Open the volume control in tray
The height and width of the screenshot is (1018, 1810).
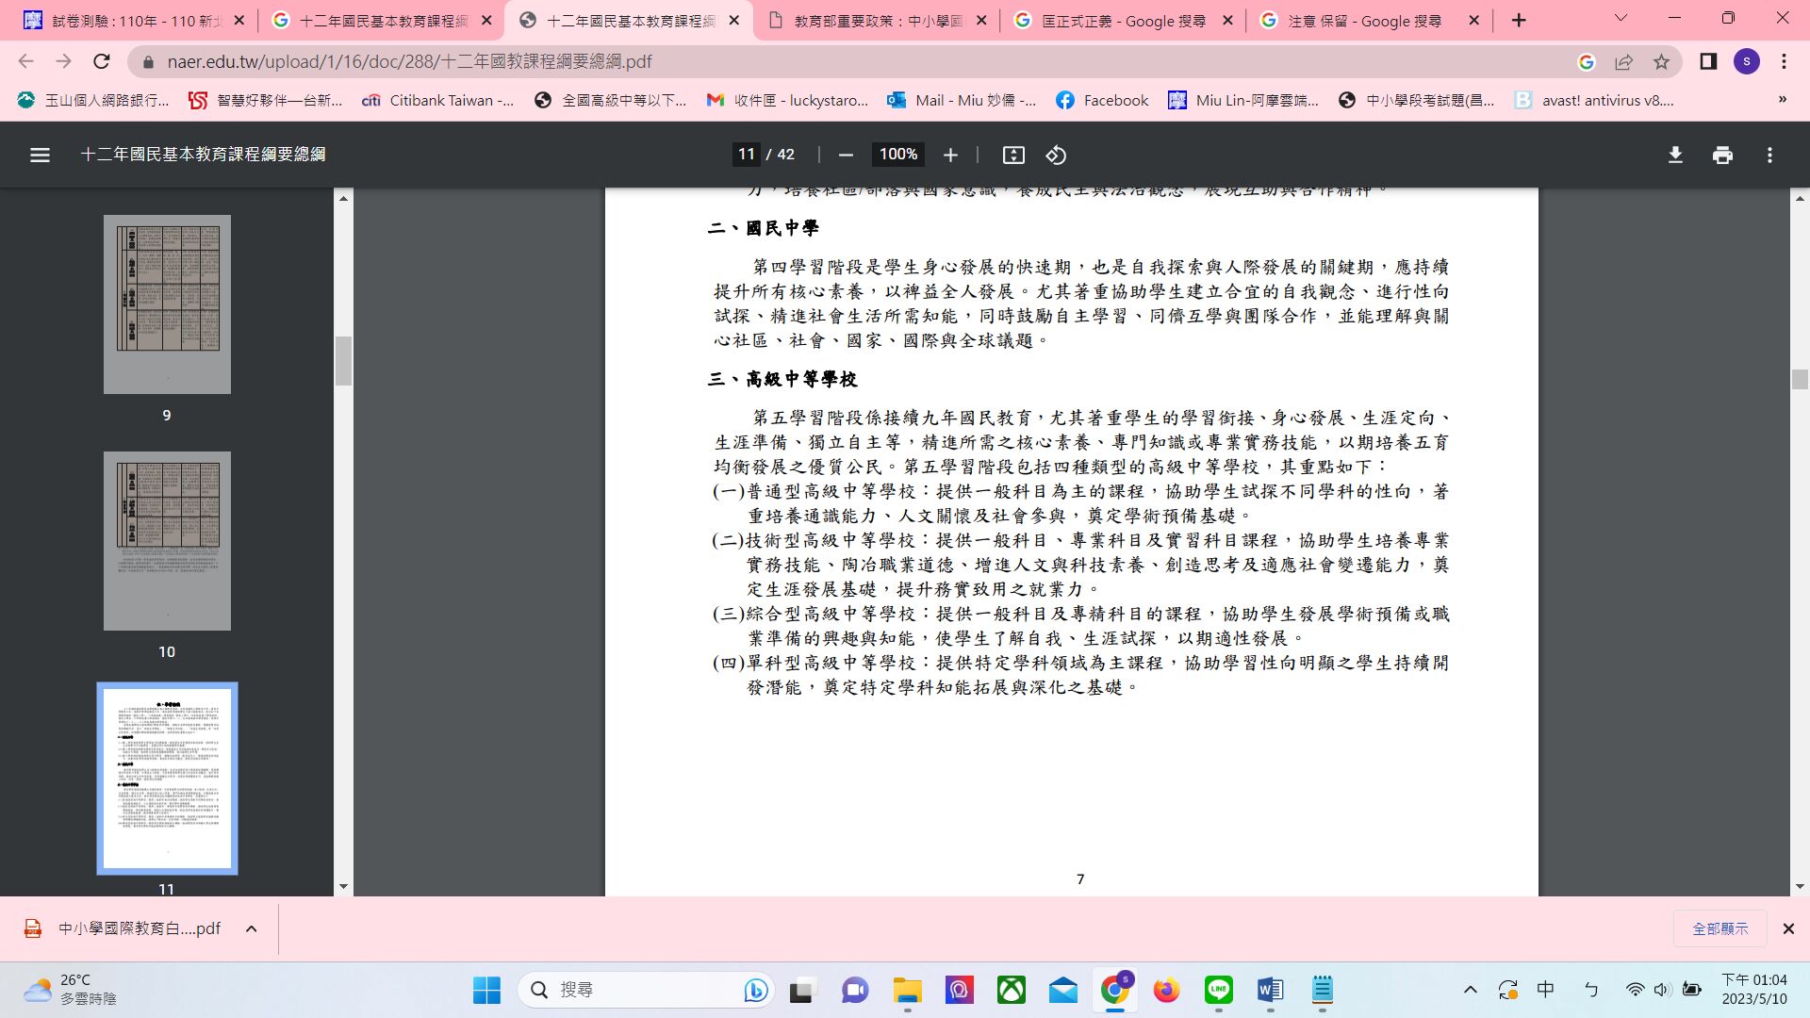tap(1662, 990)
